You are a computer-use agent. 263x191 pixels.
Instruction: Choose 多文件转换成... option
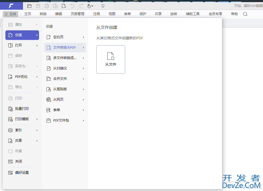click(x=65, y=58)
